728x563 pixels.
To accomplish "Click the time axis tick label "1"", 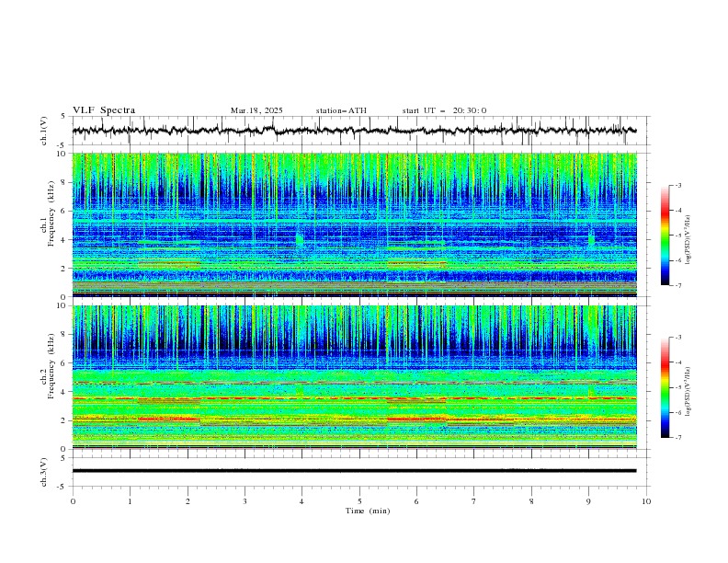I will [130, 501].
